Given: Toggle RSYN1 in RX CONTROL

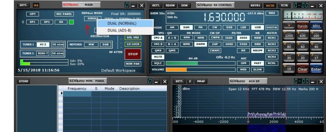Looking at the screenshot, I should 256,5.
